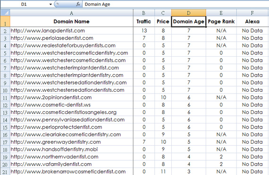This screenshot has width=269, height=175.
Task: Select the greenwaydentistry.com cell
Action: tap(72, 142)
